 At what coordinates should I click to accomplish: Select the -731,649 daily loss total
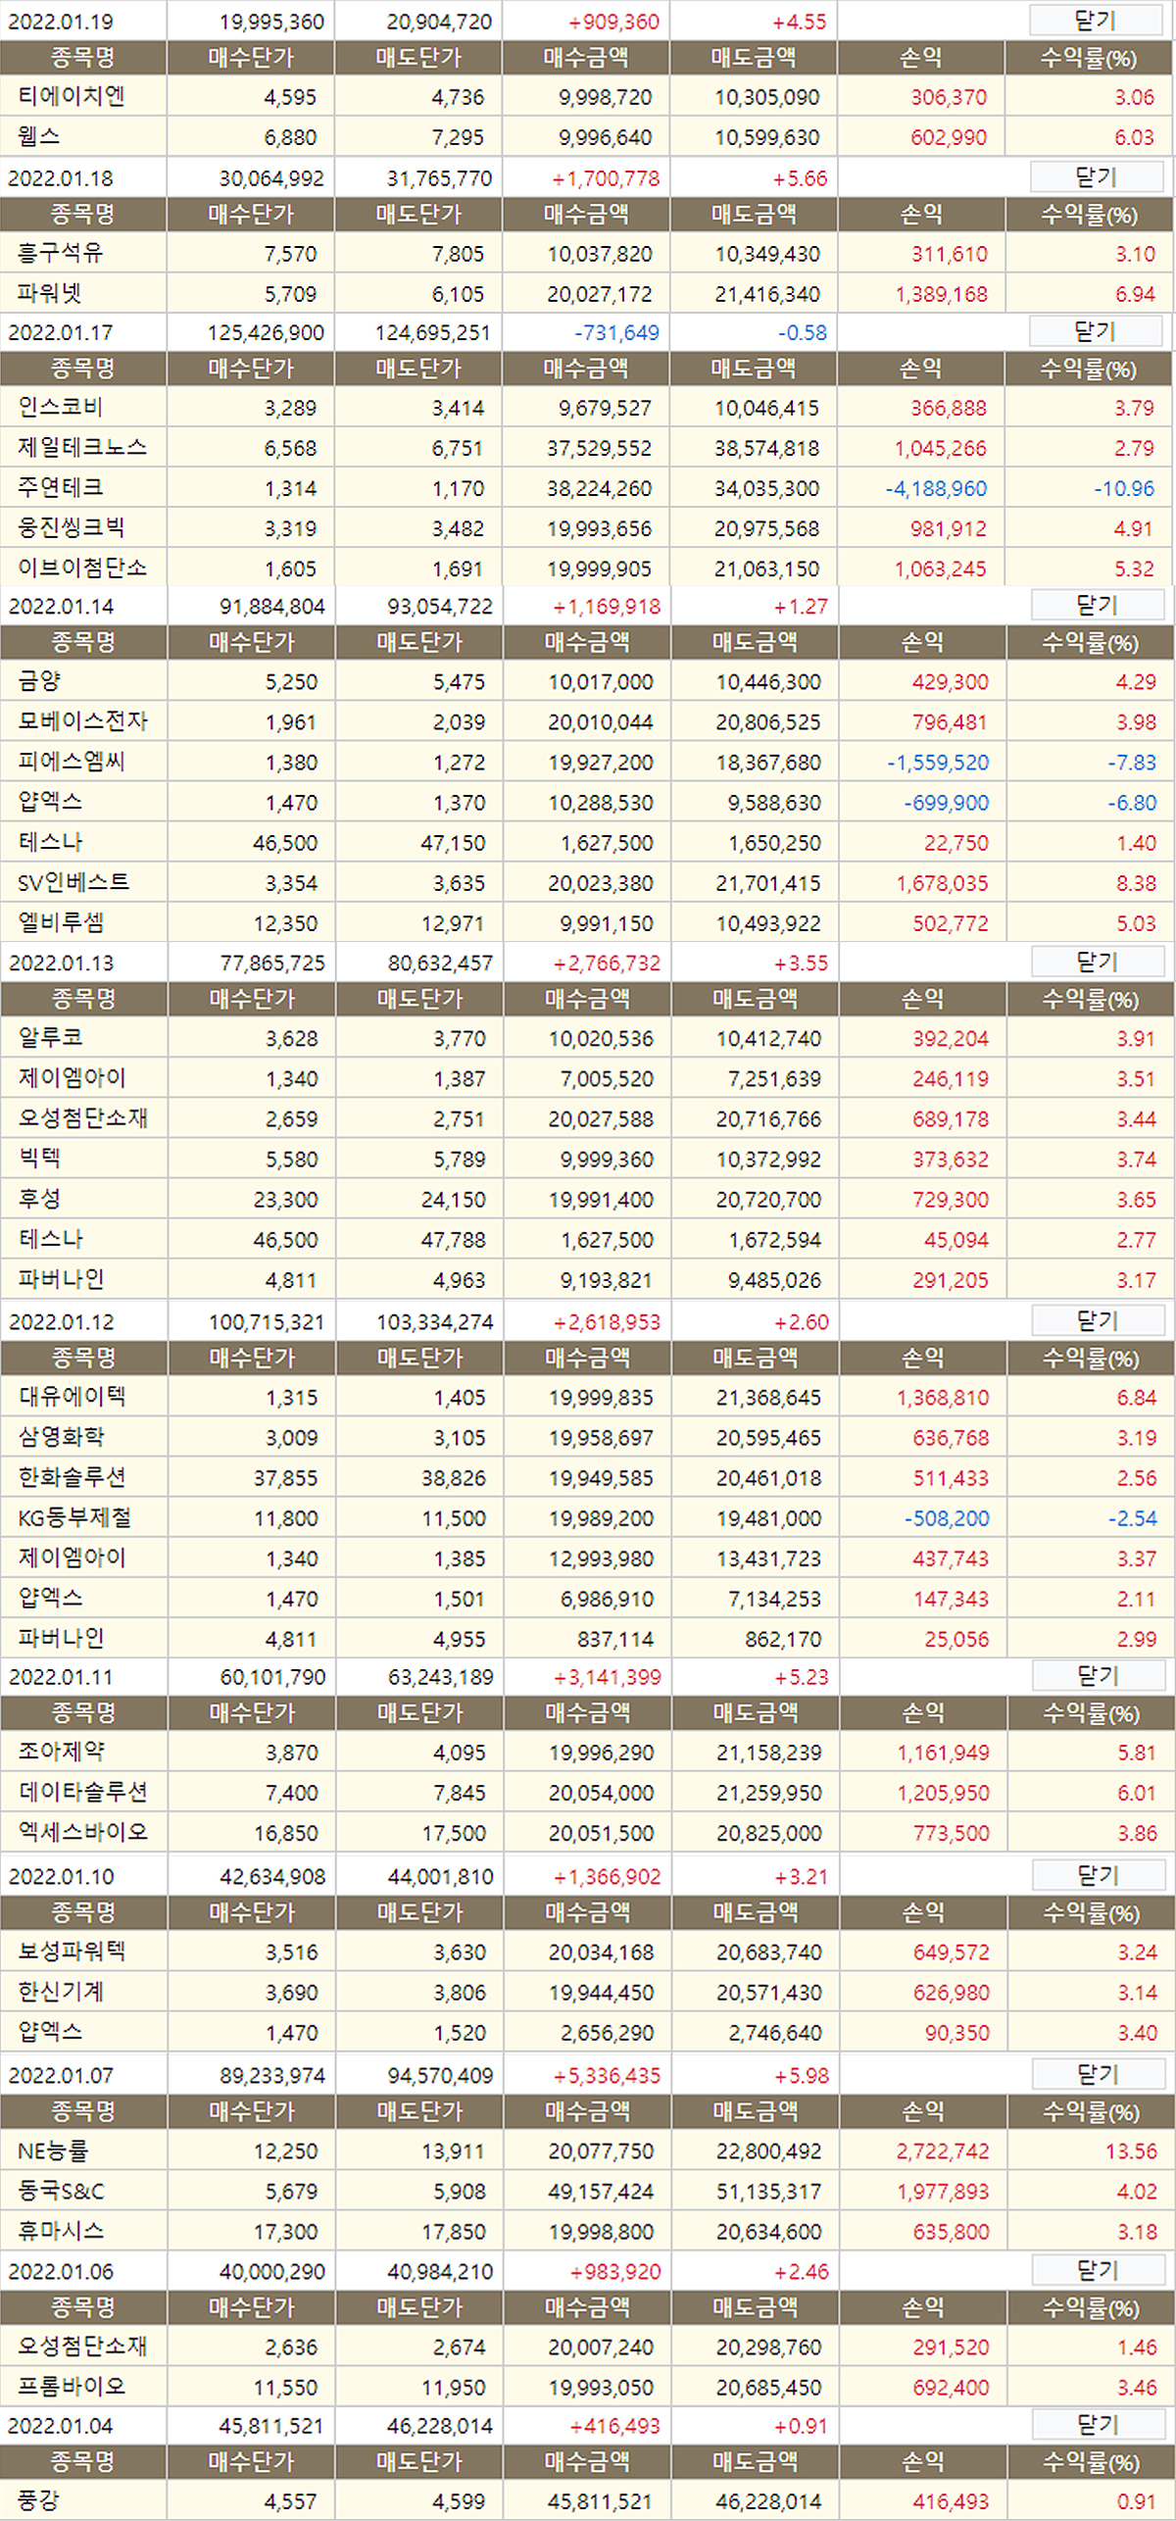617,332
